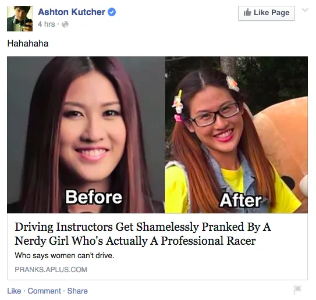Click the 'Who says women can't drive' description

point(65,255)
